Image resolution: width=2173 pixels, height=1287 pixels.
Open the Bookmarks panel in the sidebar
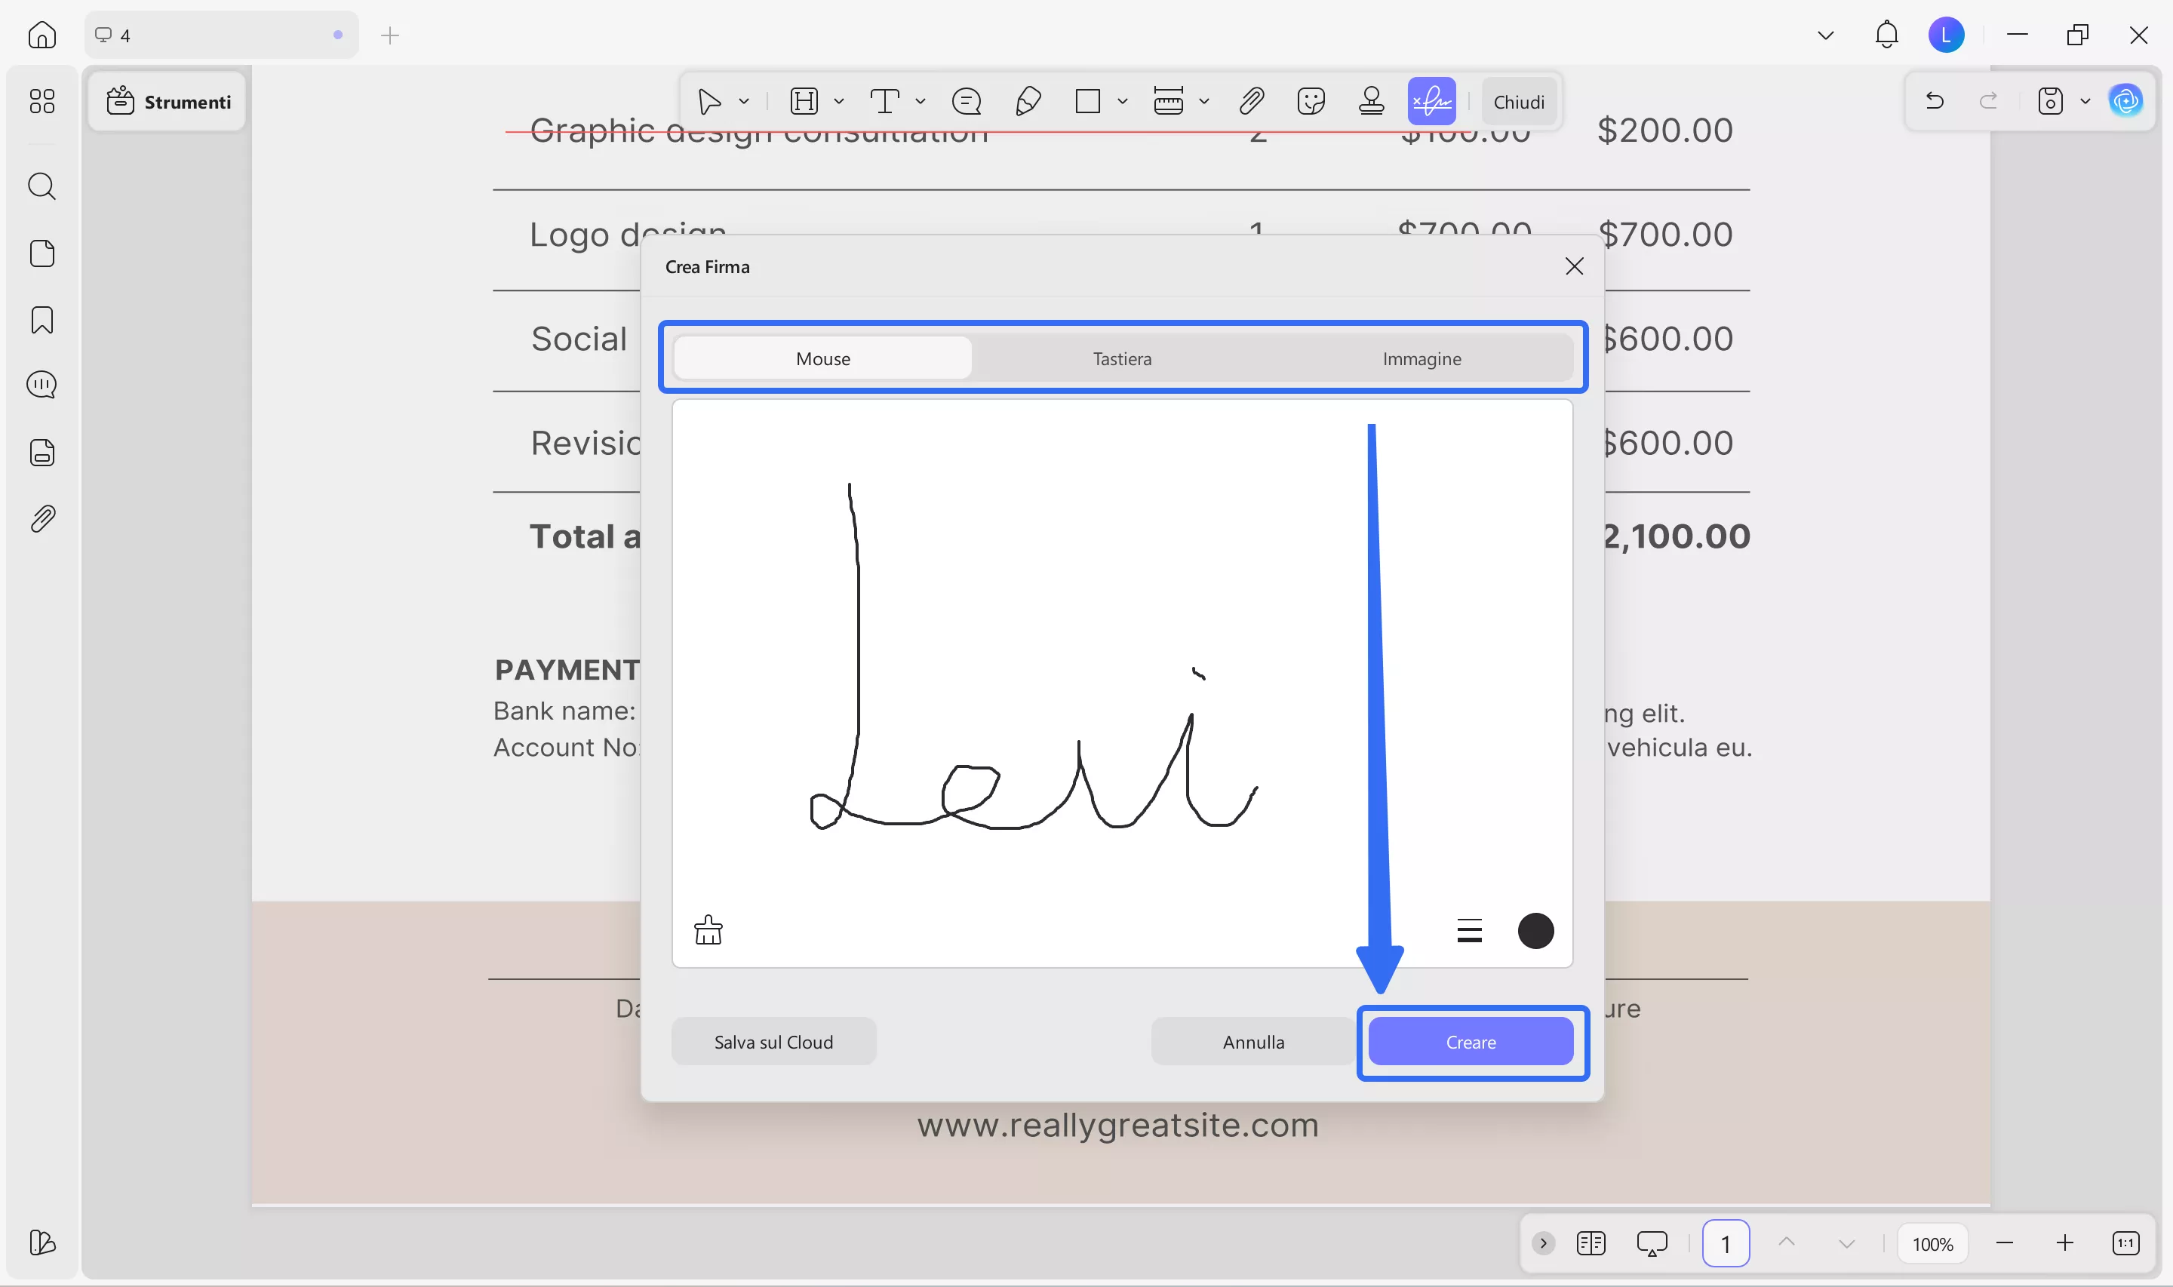(x=41, y=320)
